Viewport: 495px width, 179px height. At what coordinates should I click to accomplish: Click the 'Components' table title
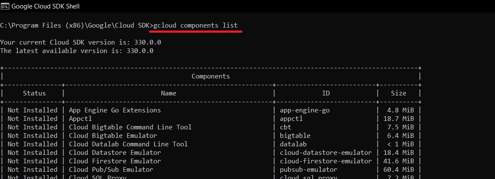(210, 76)
